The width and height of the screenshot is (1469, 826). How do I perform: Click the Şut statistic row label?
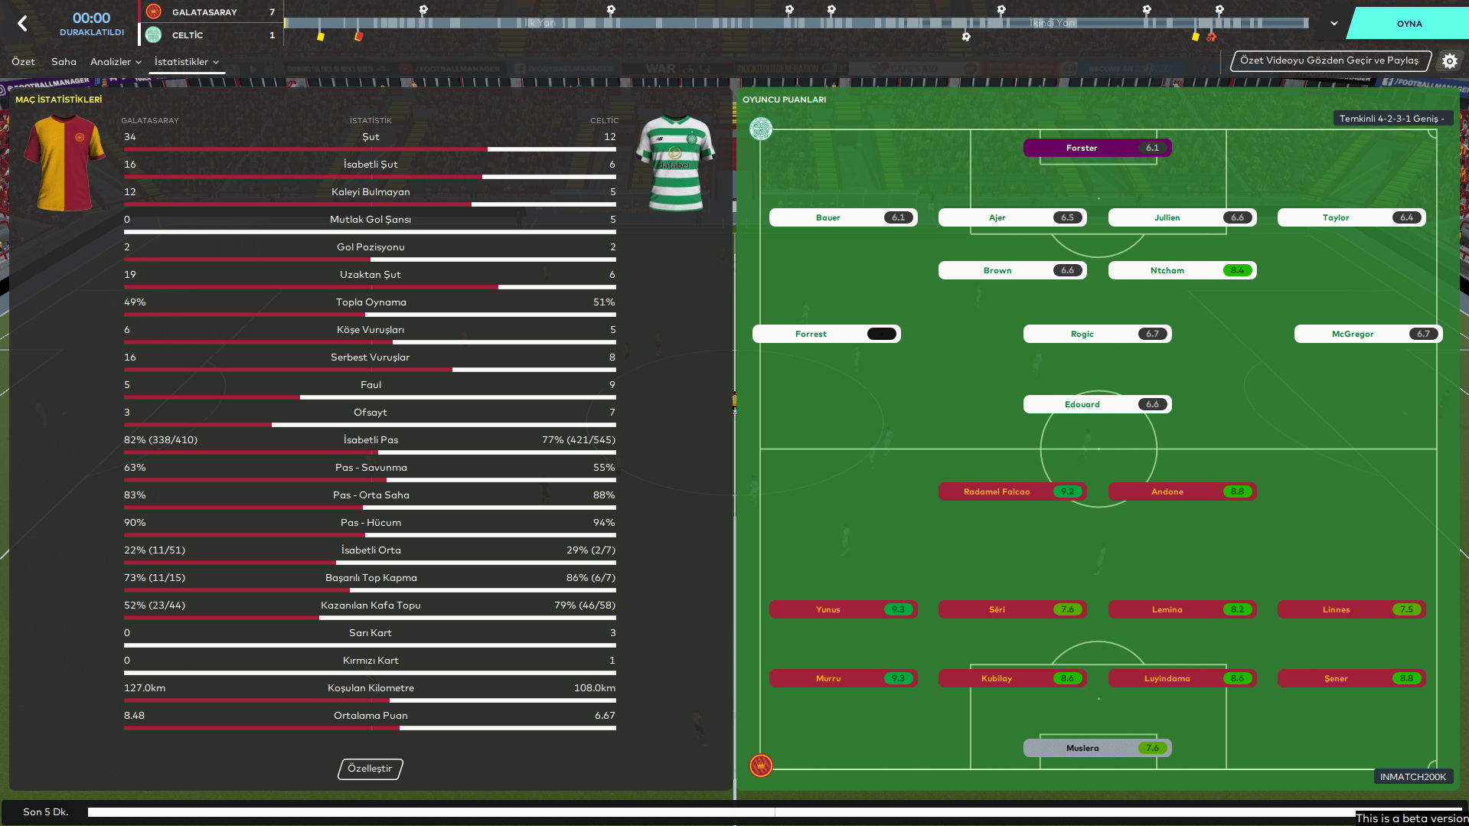pos(371,137)
